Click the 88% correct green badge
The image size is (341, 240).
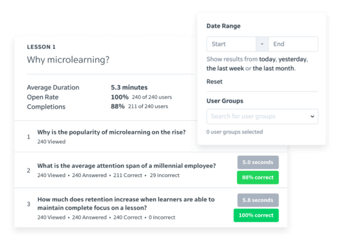coord(257,178)
